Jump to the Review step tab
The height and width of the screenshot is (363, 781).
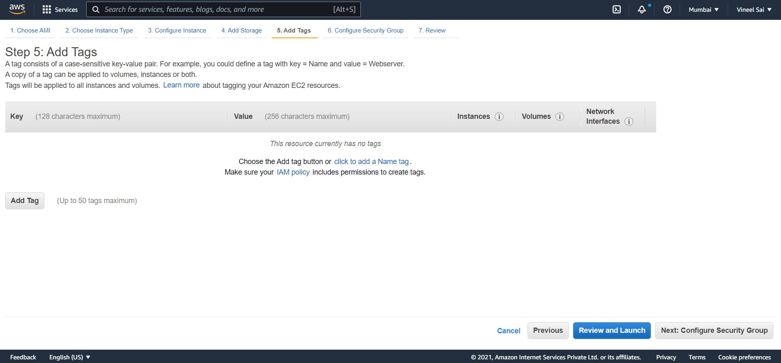(x=432, y=31)
